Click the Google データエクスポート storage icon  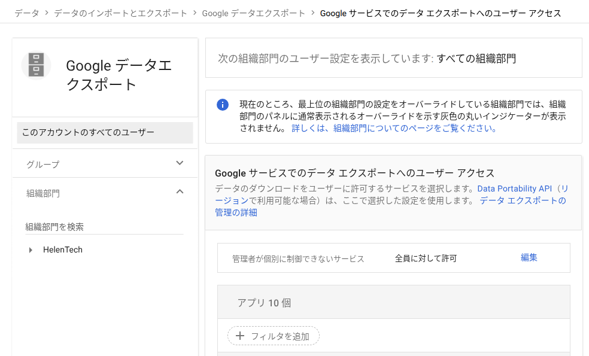pyautogui.click(x=36, y=65)
